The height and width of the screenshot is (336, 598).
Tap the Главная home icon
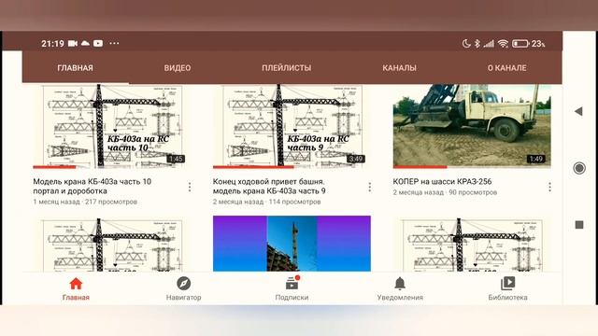76,284
